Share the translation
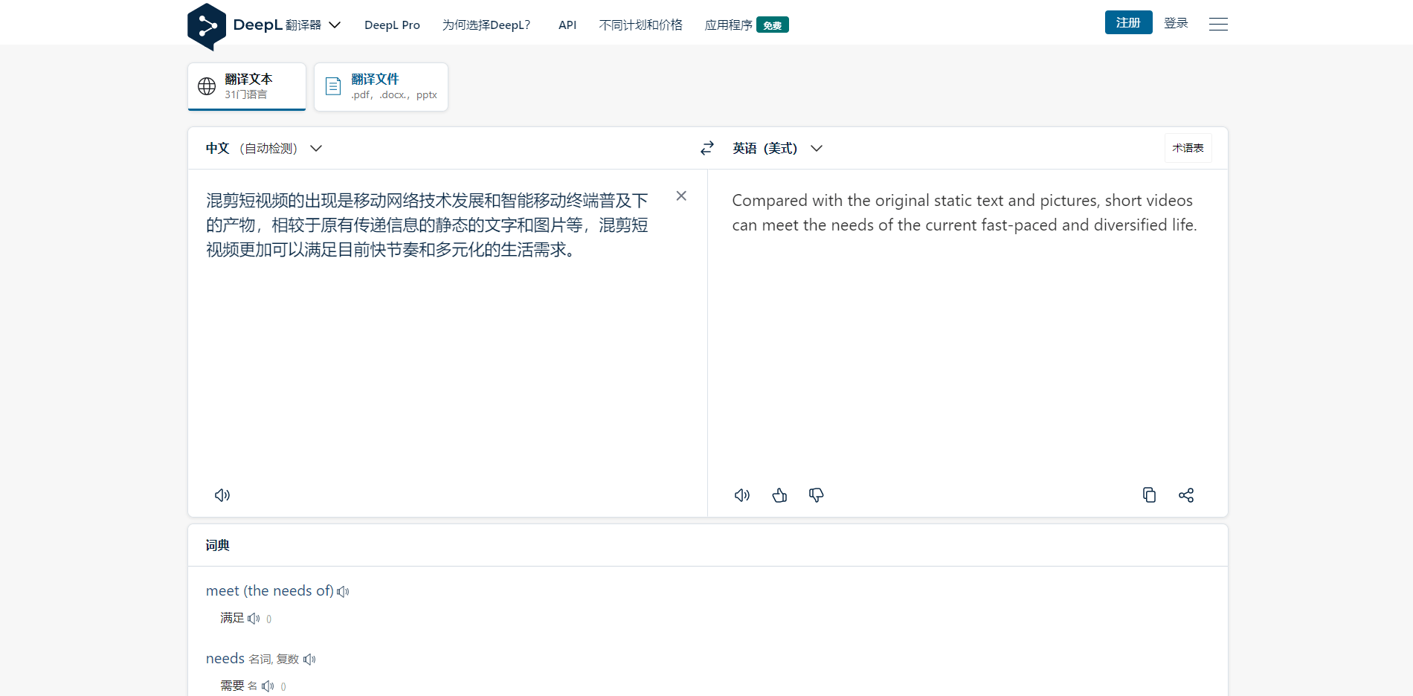Screen dimensions: 1413x696 click(1186, 495)
